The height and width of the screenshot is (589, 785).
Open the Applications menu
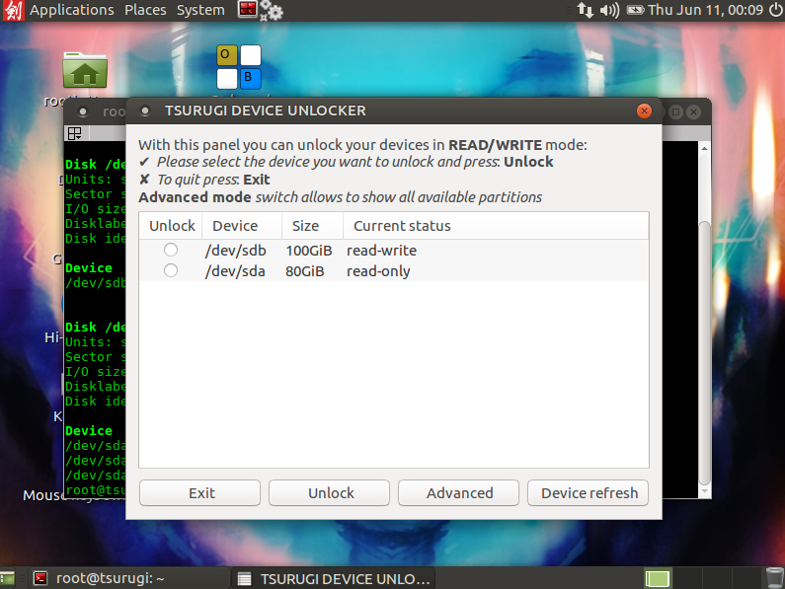click(72, 10)
